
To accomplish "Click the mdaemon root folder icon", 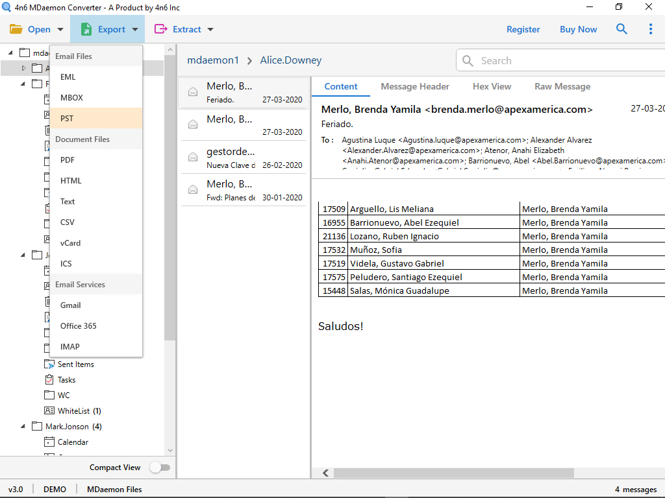I will [x=25, y=53].
